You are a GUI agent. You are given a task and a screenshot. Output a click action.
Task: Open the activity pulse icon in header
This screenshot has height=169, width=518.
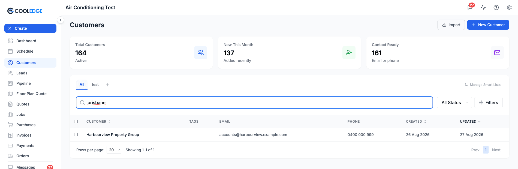coord(483,8)
